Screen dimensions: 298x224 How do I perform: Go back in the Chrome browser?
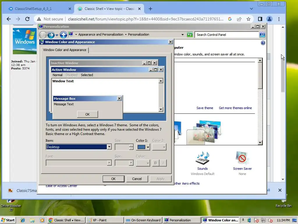pos(9,19)
